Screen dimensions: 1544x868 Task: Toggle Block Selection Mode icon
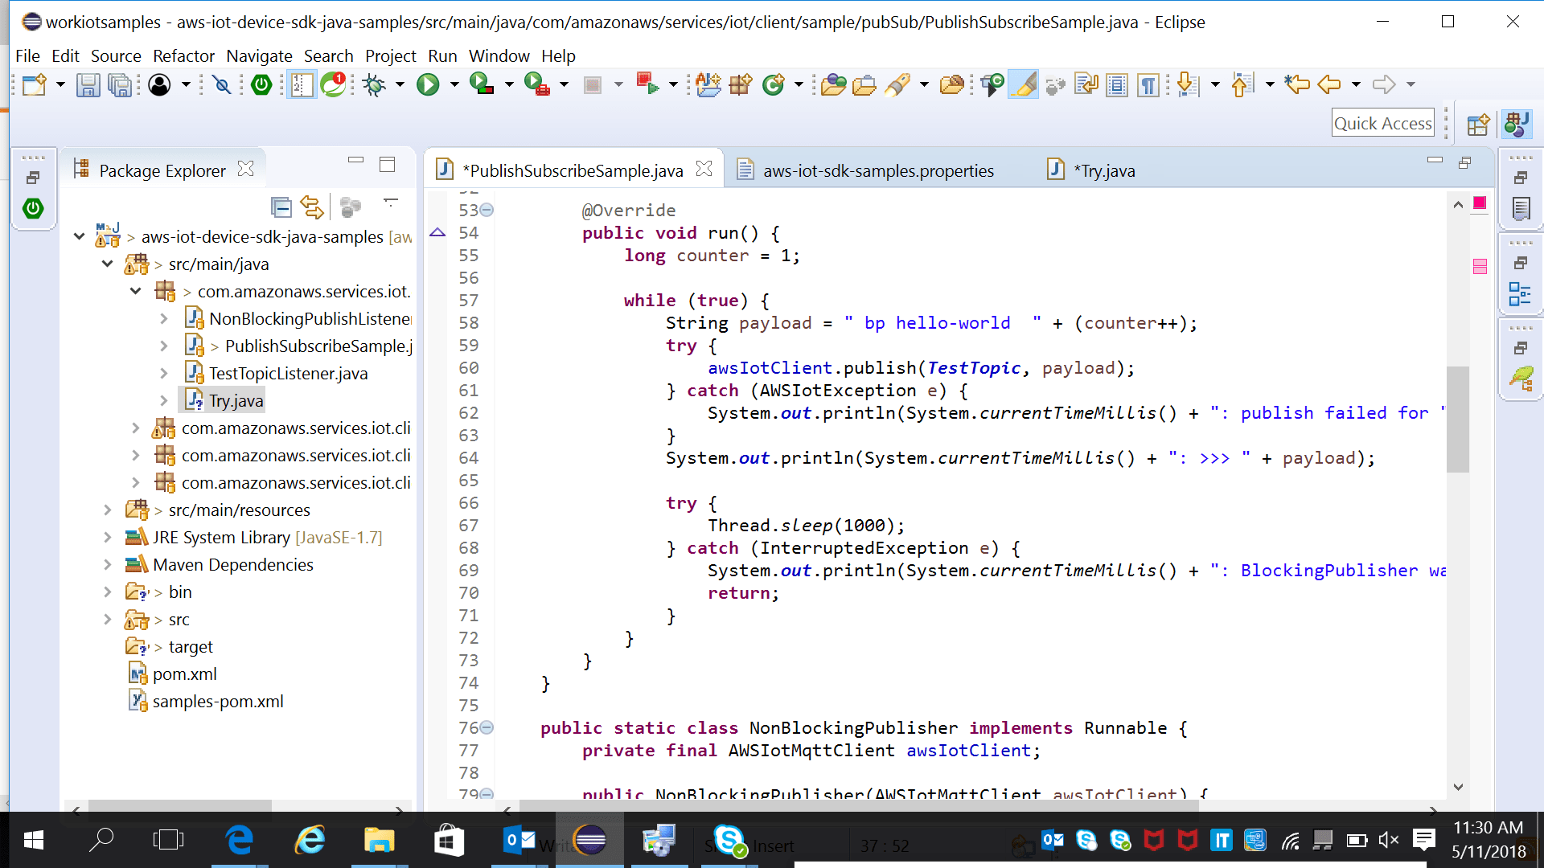(x=1117, y=84)
